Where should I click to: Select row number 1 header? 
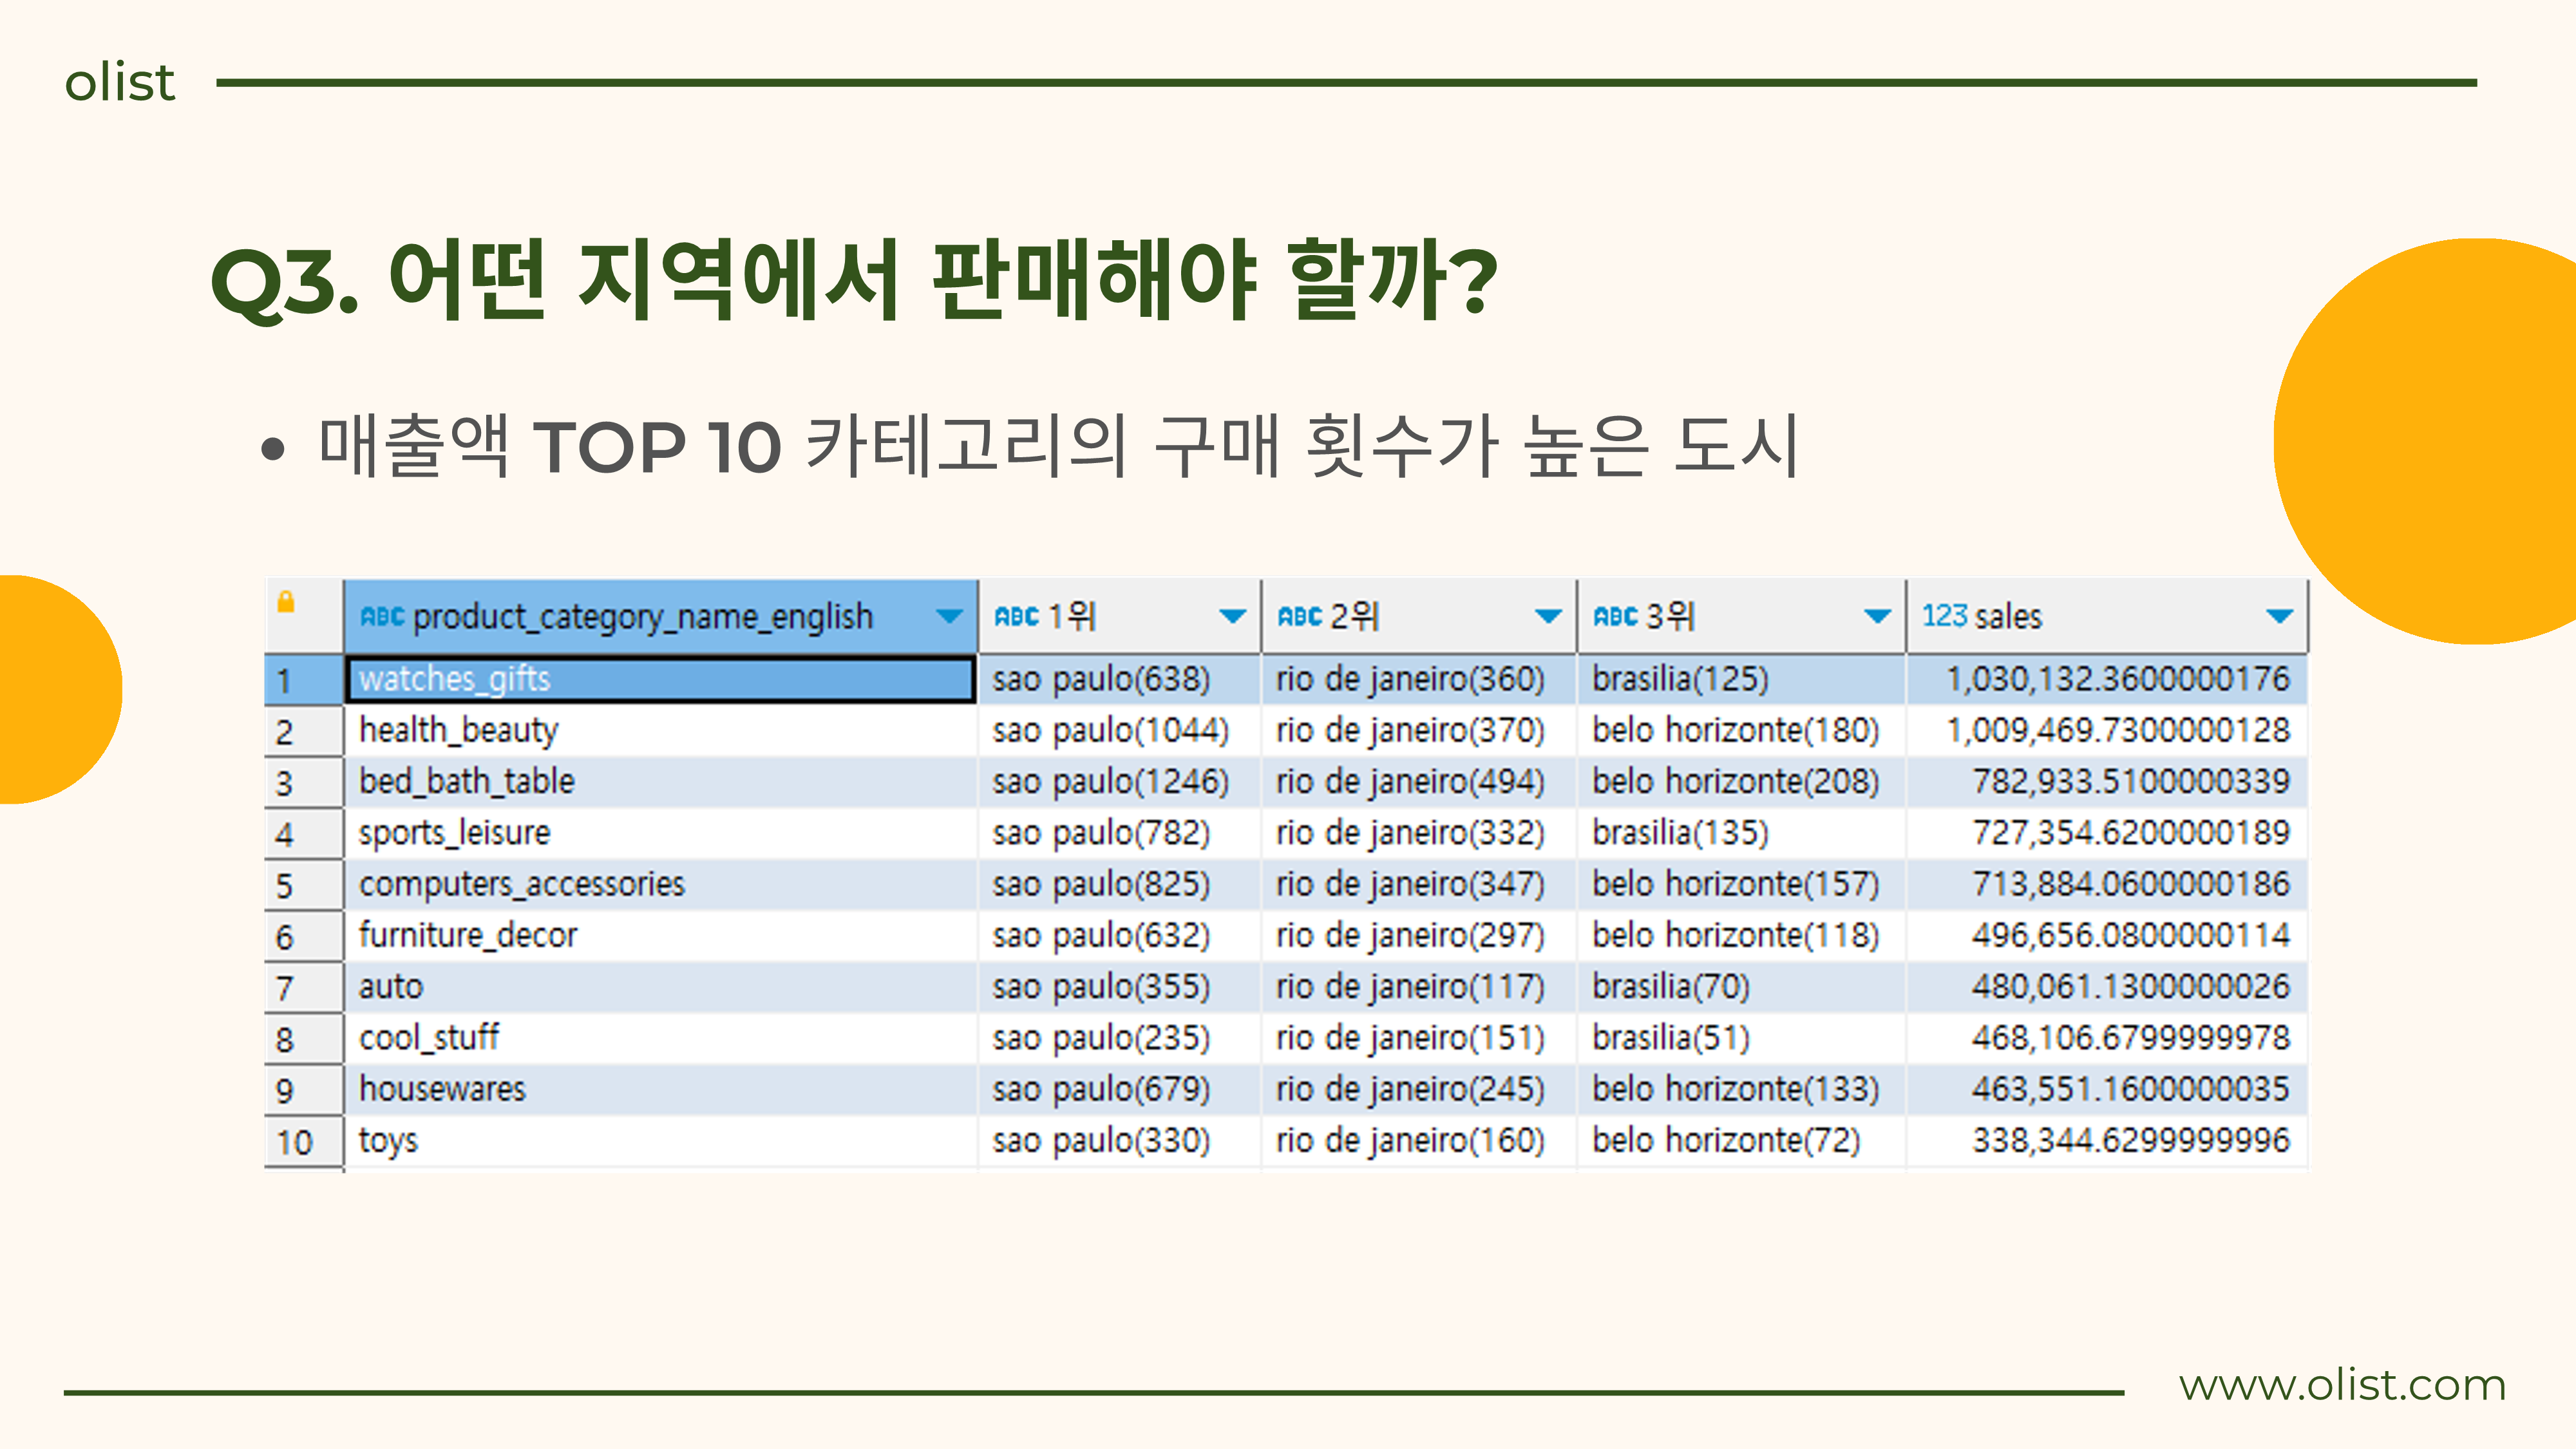pyautogui.click(x=304, y=680)
